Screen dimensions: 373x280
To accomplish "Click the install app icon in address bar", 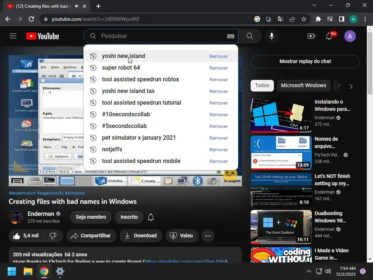I will click(268, 19).
